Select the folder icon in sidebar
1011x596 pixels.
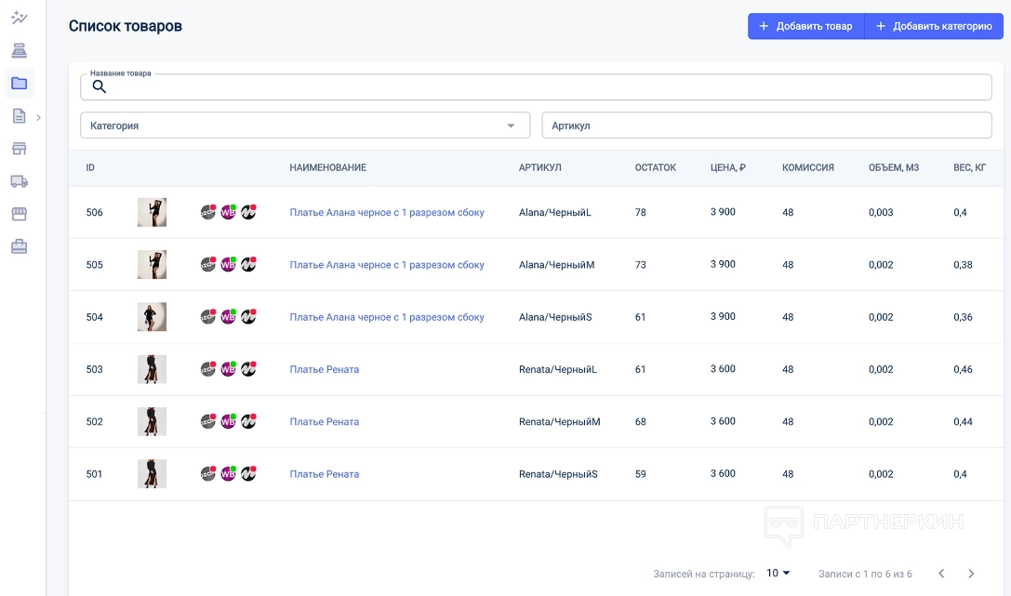click(19, 83)
